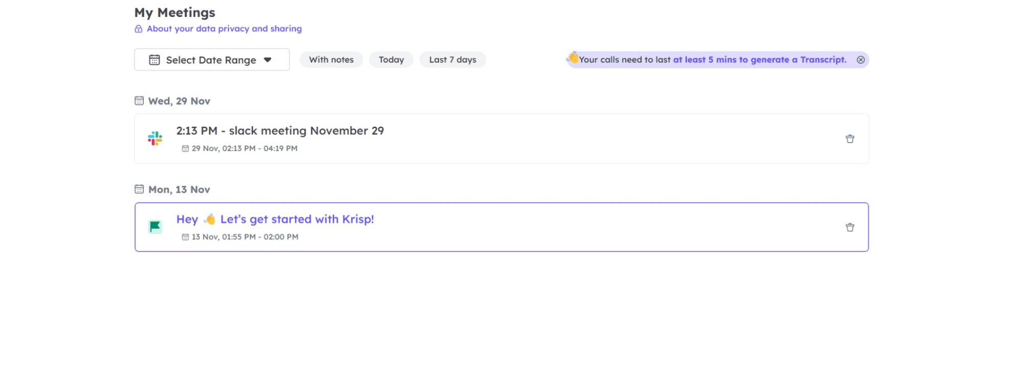Click the calendar icon inside Select Date Range
Viewport: 1022px width, 383px height.
click(154, 60)
